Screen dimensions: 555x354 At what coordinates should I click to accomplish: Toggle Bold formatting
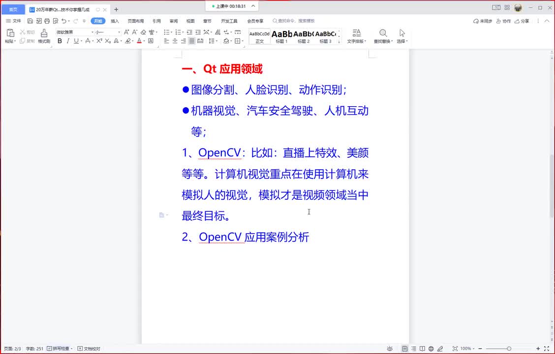(60, 41)
